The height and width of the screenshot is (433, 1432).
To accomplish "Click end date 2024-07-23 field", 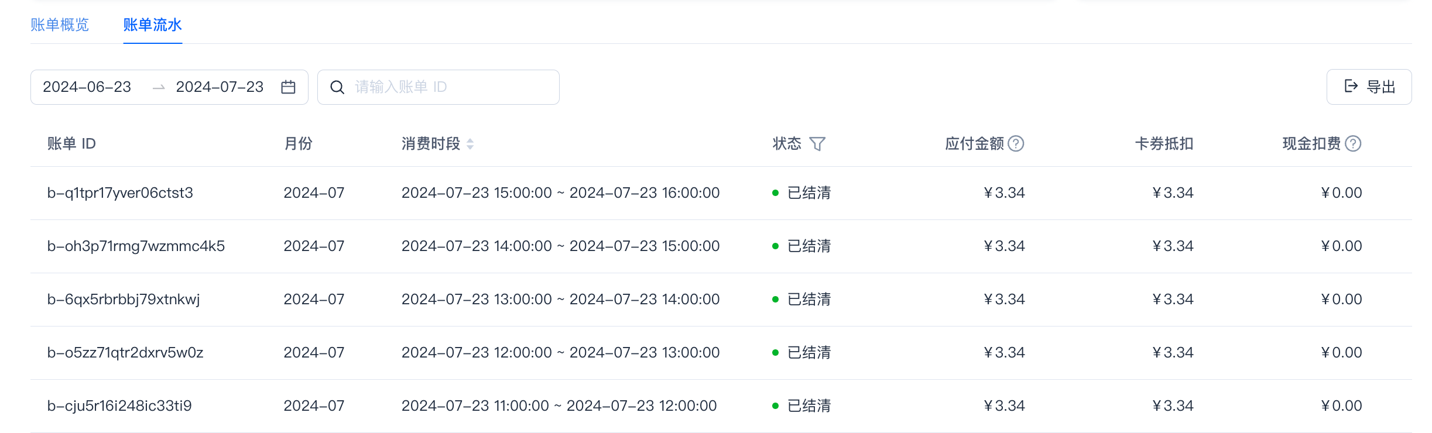I will [x=220, y=87].
